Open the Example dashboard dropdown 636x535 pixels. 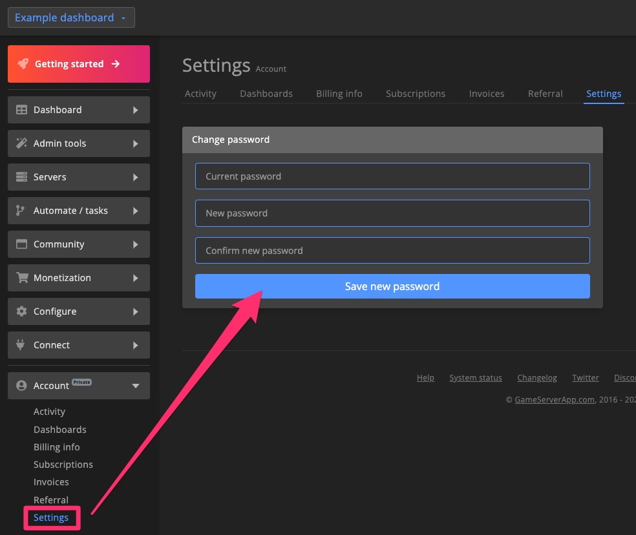point(71,17)
